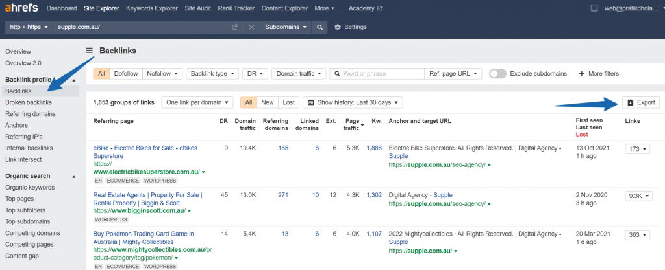This screenshot has width=665, height=270.
Task: Expand the 173 links dropdown
Action: [x=638, y=149]
